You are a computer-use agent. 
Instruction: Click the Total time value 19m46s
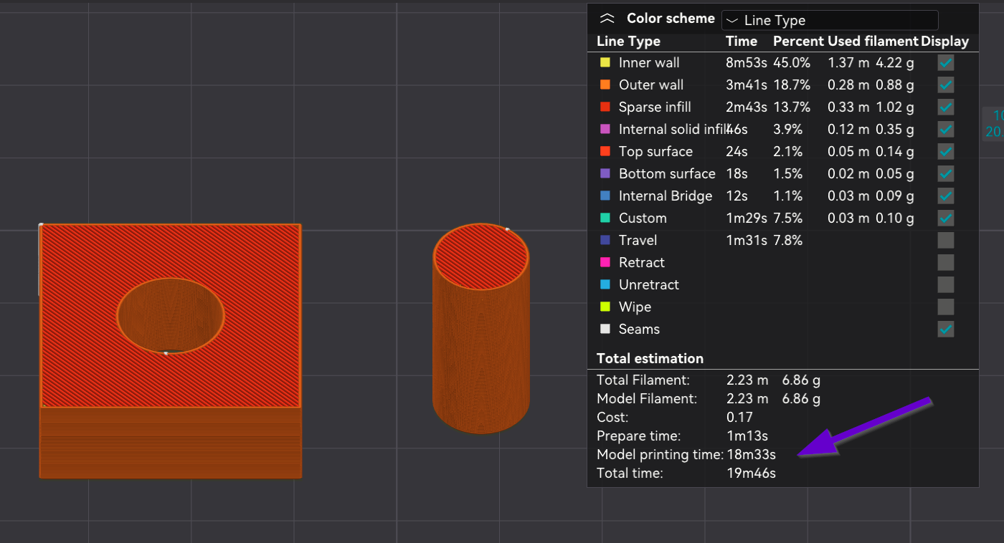pos(751,473)
